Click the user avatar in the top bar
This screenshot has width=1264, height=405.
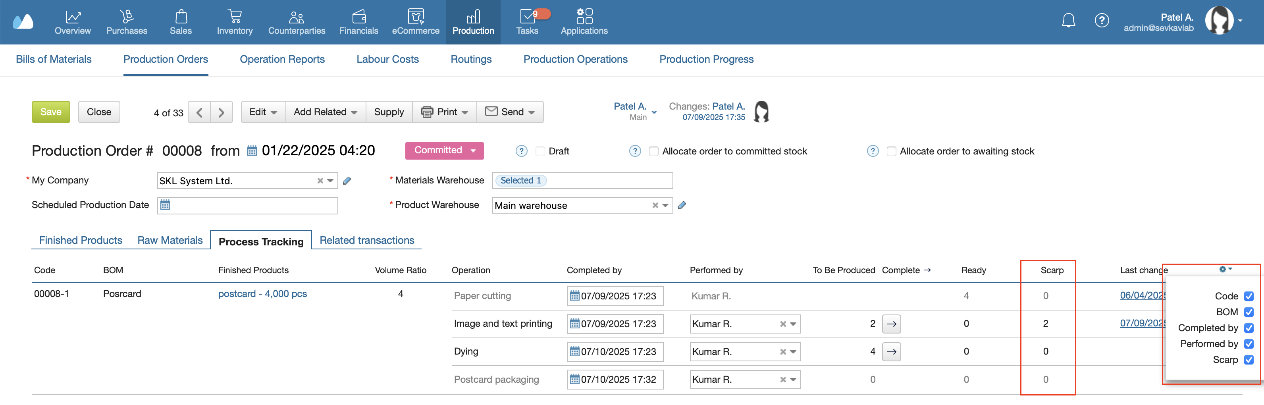pyautogui.click(x=1219, y=21)
